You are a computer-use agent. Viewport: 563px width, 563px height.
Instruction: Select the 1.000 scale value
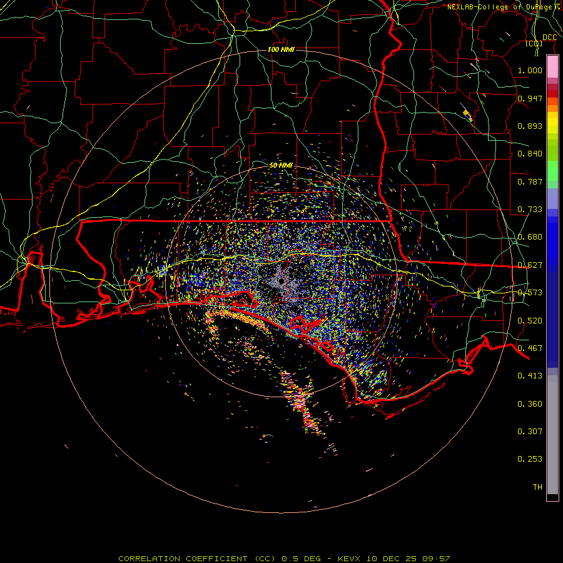click(x=530, y=70)
